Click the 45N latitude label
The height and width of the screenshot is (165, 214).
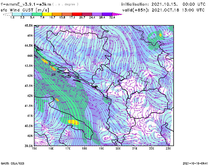click(x=30, y=36)
